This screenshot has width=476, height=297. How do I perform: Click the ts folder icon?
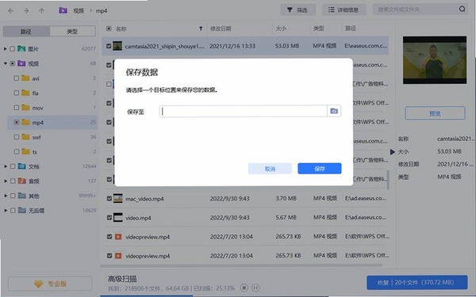pos(26,151)
